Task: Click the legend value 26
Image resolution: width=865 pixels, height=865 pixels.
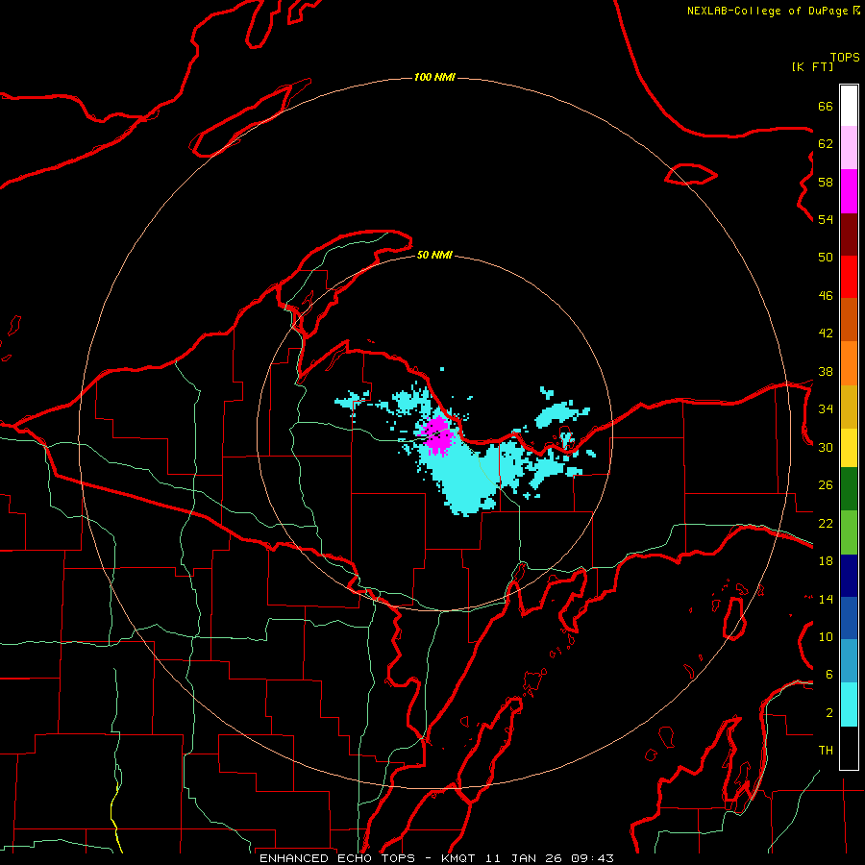Action: point(826,485)
